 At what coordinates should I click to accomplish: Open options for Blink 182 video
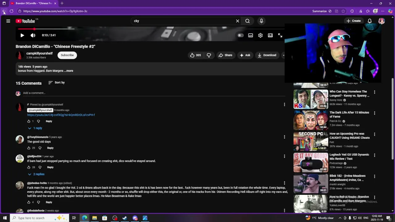pyautogui.click(x=375, y=176)
